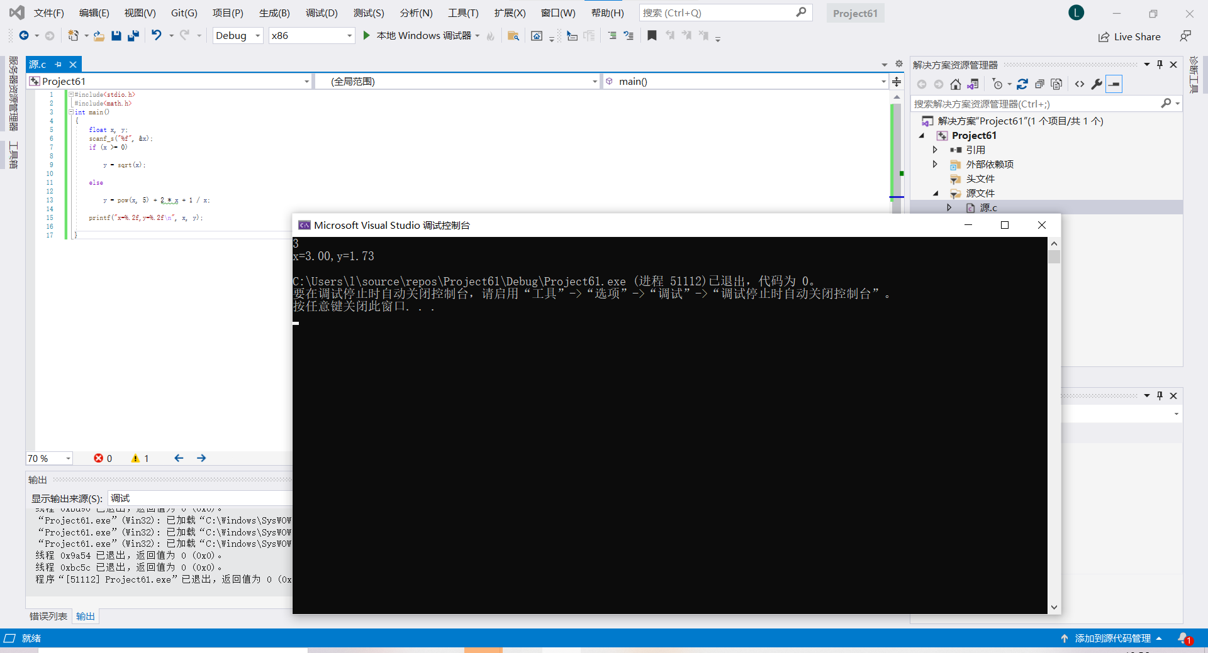Click Solution Explorer search box
The width and height of the screenshot is (1208, 653).
click(1035, 104)
